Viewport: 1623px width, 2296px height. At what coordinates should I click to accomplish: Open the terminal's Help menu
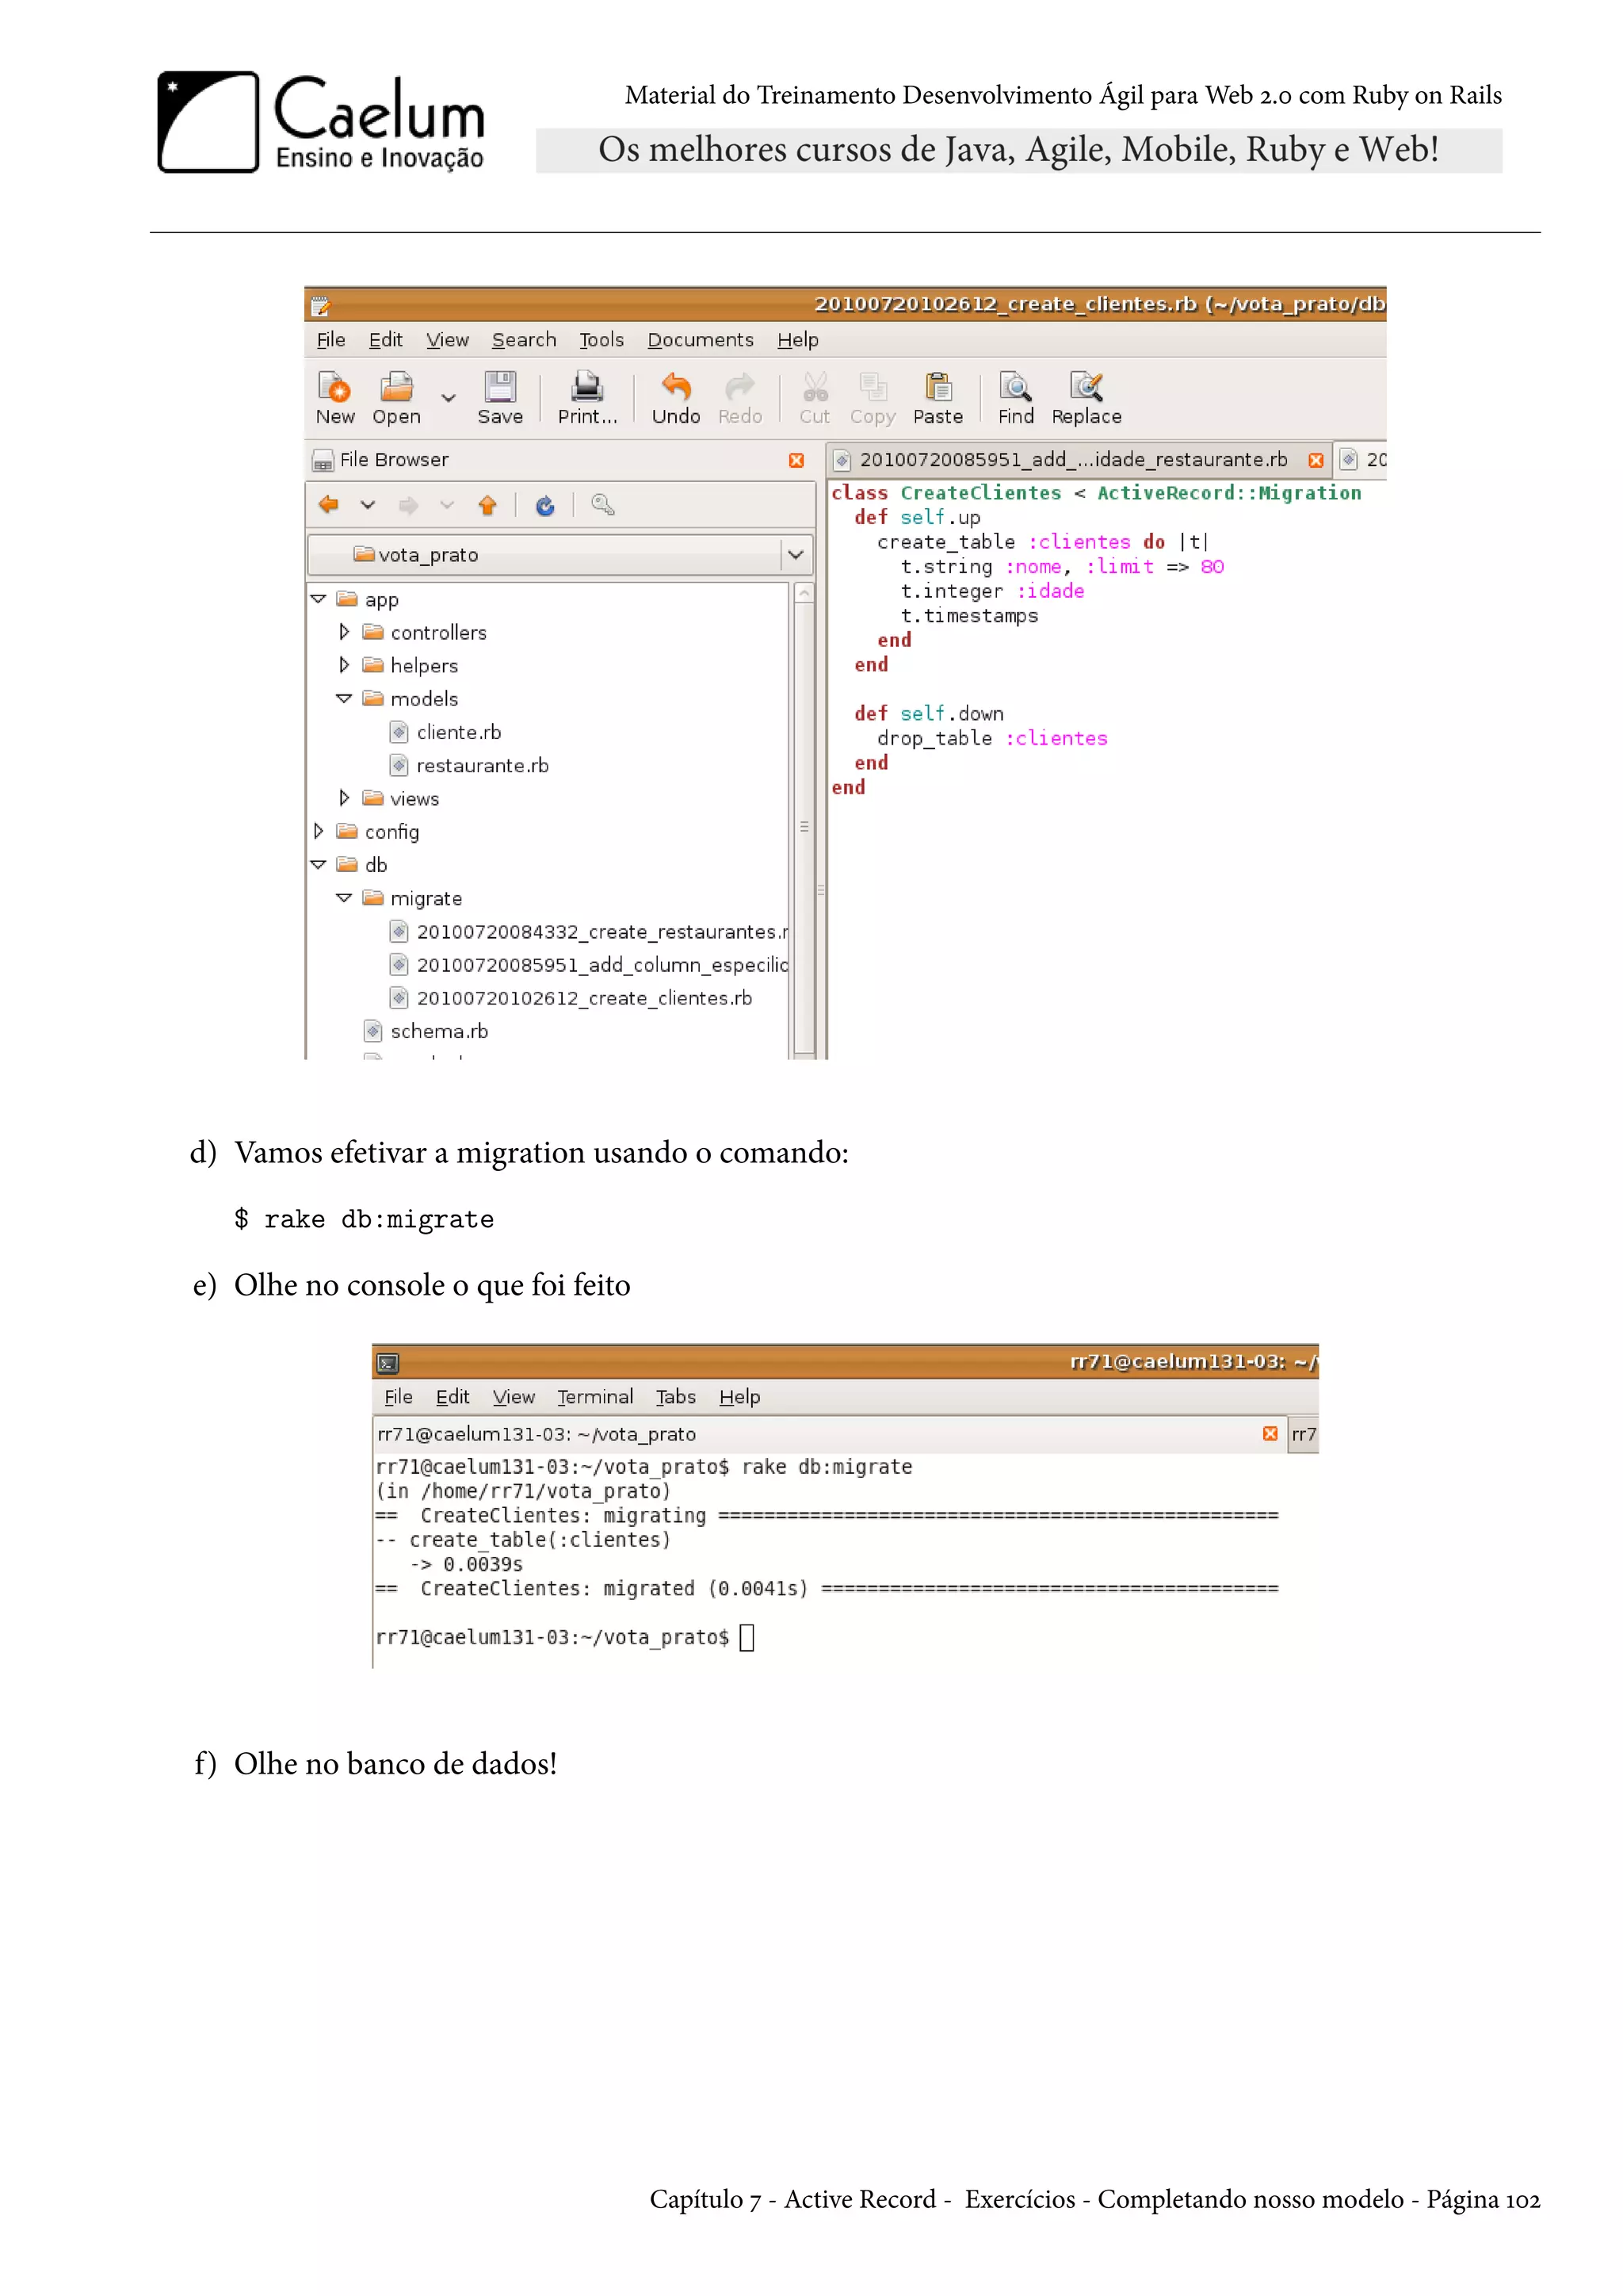pos(739,1397)
